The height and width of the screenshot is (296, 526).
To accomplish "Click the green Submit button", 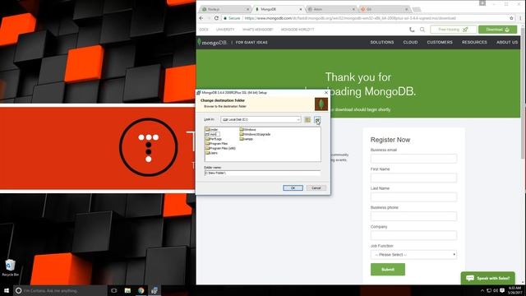I will (387, 270).
